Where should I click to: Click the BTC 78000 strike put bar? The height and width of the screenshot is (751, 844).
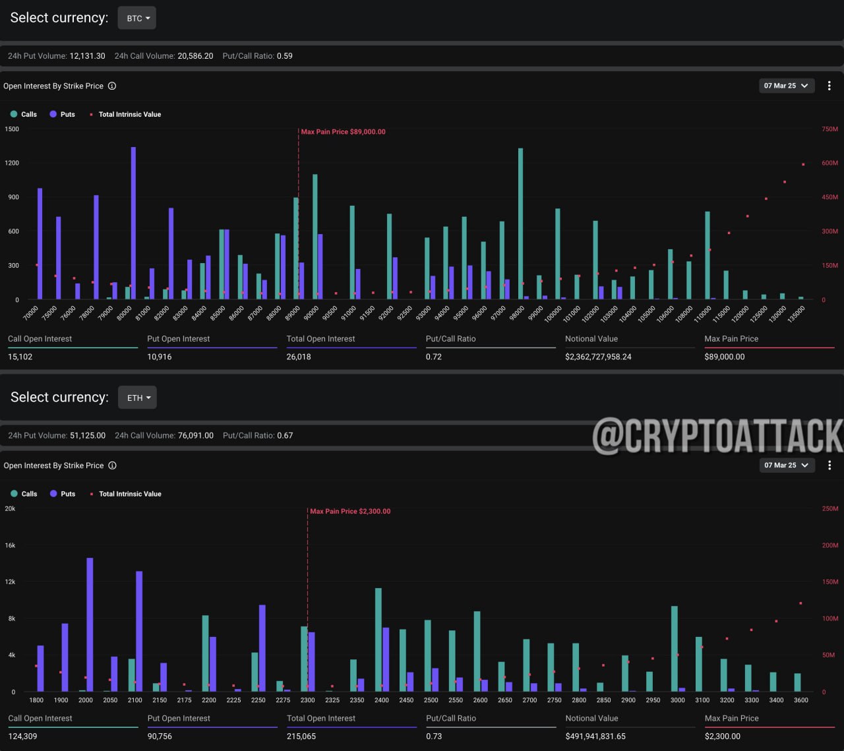[96, 247]
